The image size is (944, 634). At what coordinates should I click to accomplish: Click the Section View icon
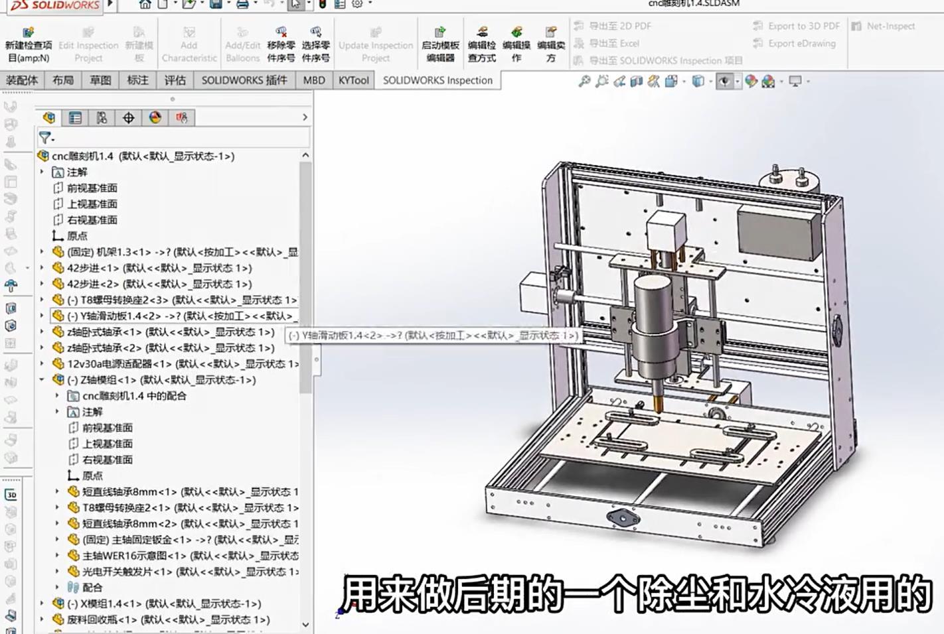tap(636, 81)
